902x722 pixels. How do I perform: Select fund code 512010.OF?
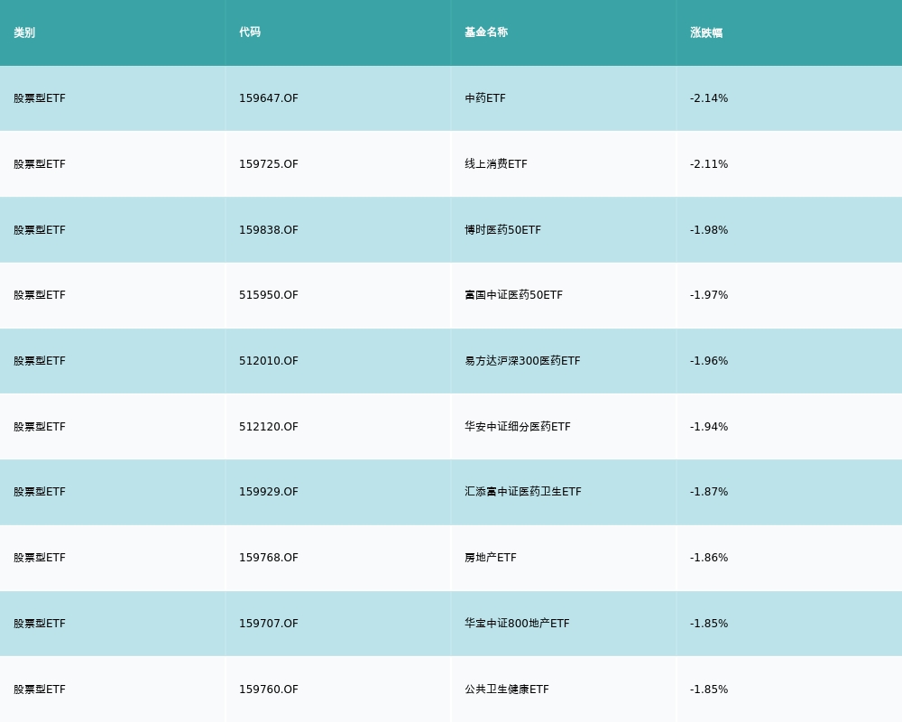pos(269,361)
